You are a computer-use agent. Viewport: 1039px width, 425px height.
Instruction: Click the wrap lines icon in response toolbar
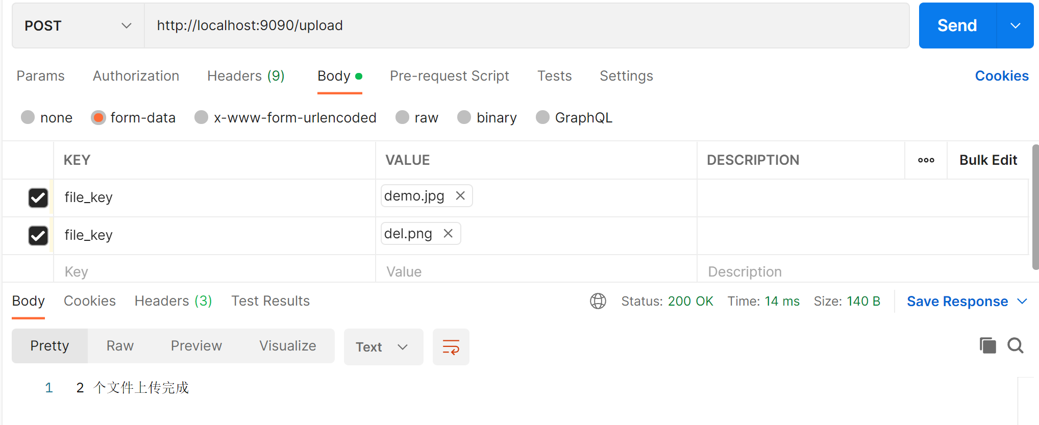[x=451, y=347]
